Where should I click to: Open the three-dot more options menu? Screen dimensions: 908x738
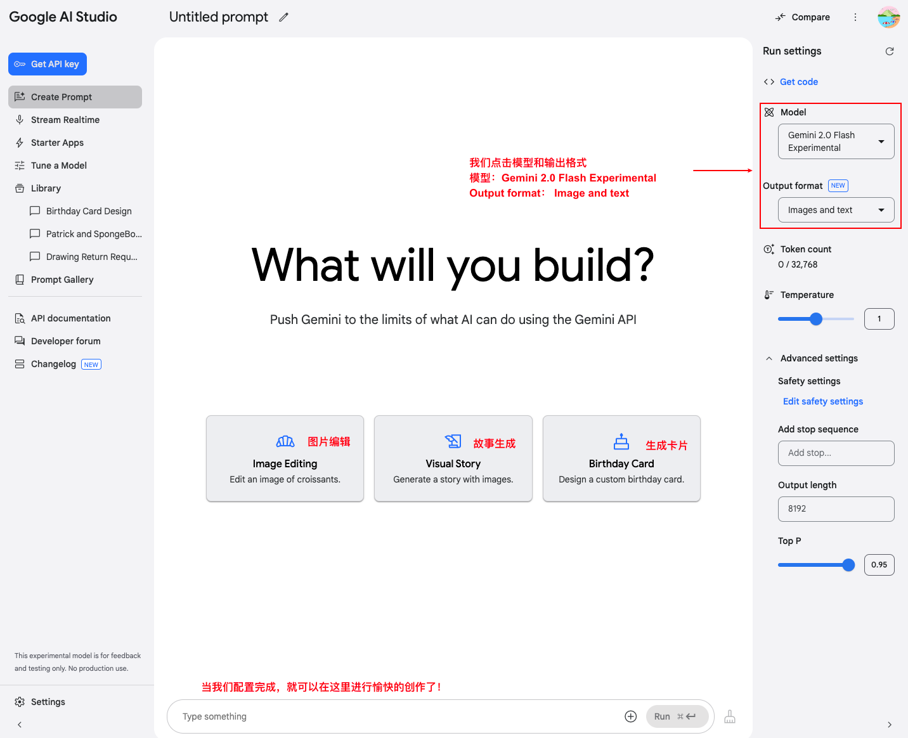point(855,17)
